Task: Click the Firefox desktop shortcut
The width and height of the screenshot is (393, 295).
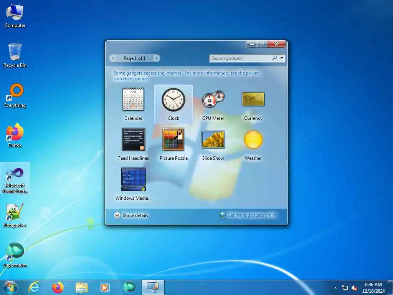Action: click(15, 135)
